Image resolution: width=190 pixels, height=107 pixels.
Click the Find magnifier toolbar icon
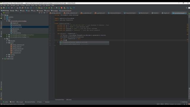[x=26, y=8]
